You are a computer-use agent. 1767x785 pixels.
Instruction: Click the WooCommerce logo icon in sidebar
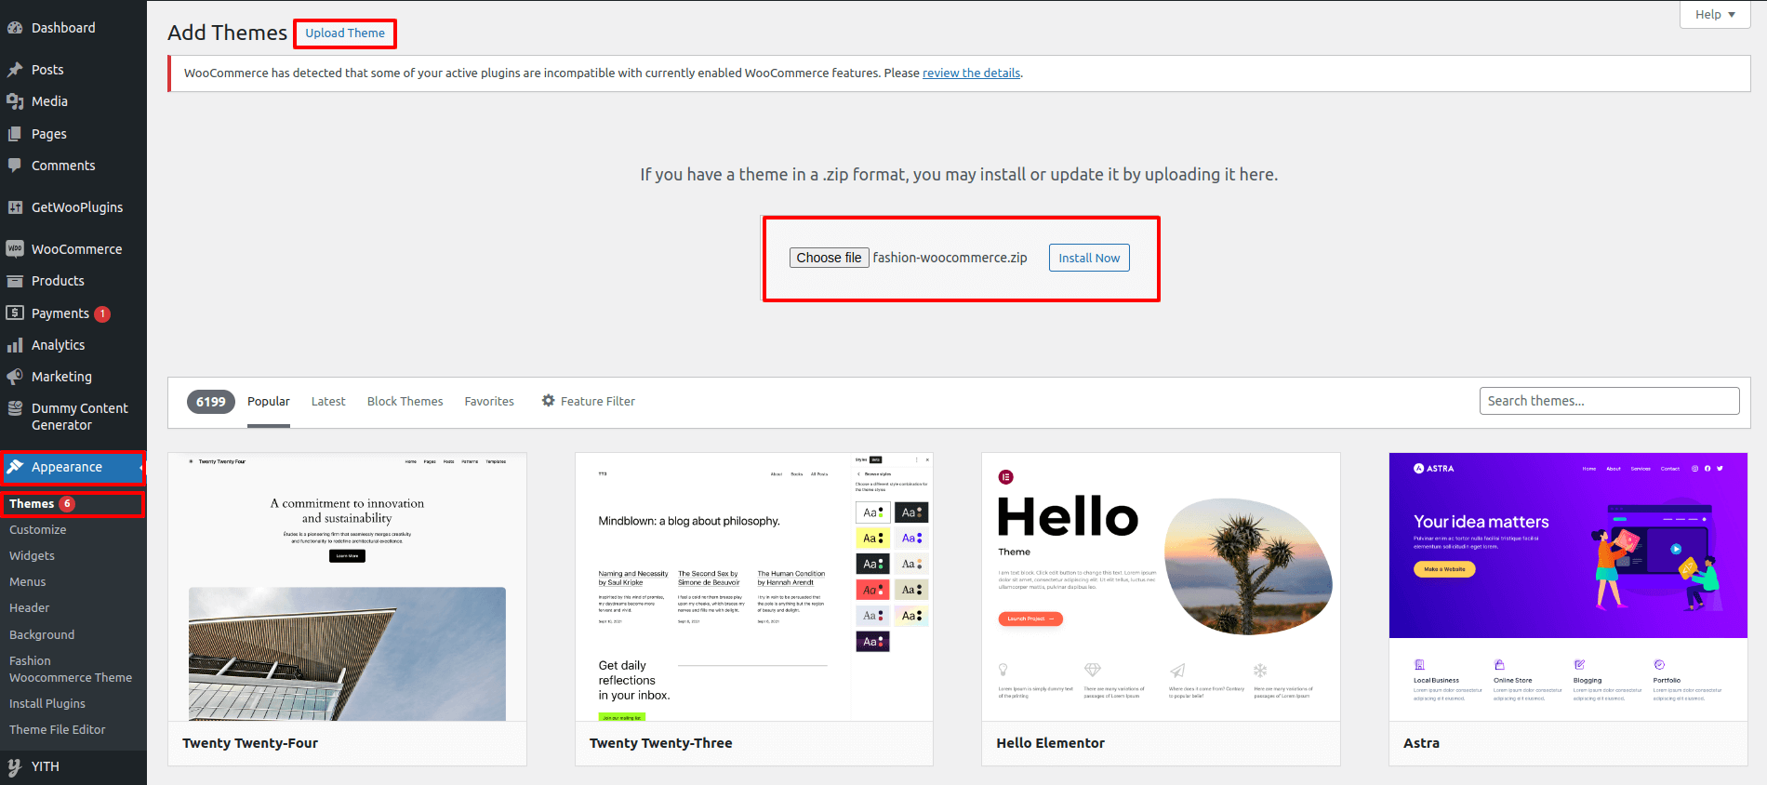click(15, 249)
